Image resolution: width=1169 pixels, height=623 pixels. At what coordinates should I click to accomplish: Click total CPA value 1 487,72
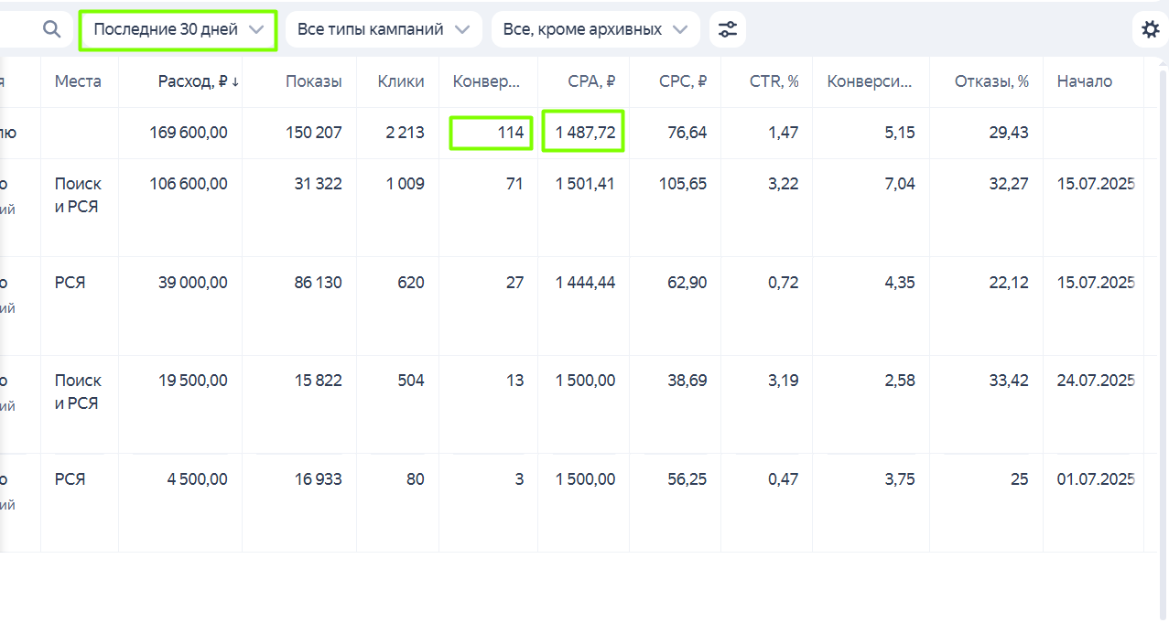[x=585, y=133]
